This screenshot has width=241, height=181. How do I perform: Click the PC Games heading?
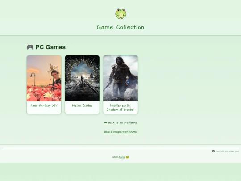point(50,47)
